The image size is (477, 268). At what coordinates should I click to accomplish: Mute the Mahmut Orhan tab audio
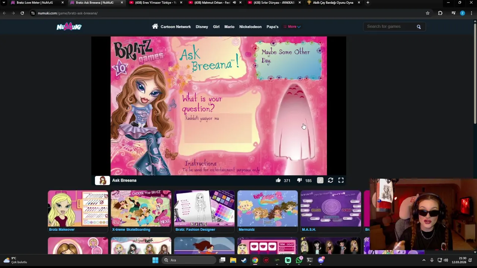(x=234, y=3)
